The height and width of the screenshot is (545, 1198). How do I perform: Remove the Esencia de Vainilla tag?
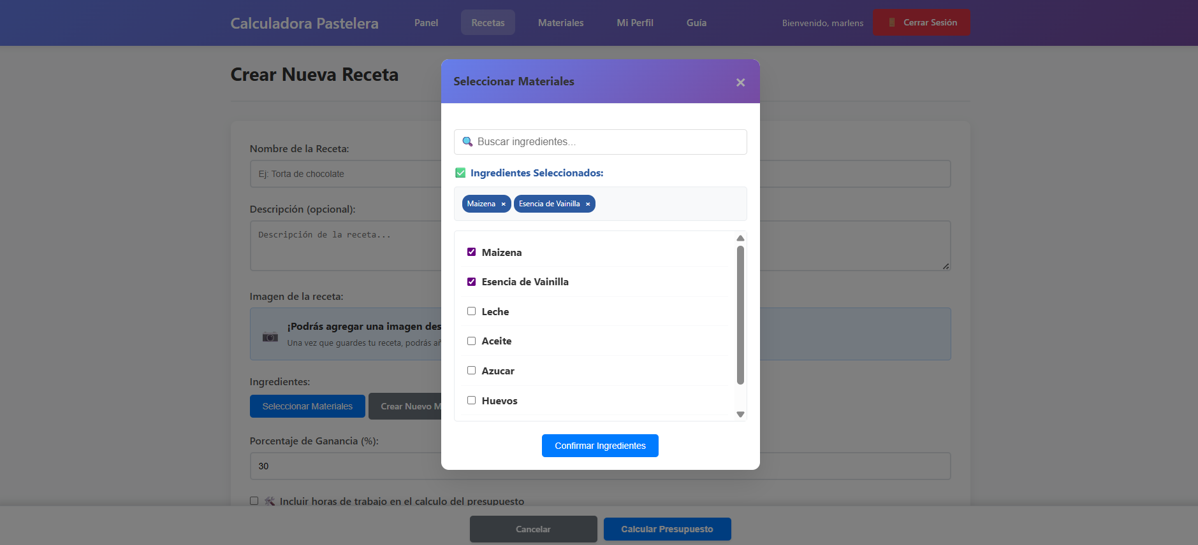coord(588,204)
